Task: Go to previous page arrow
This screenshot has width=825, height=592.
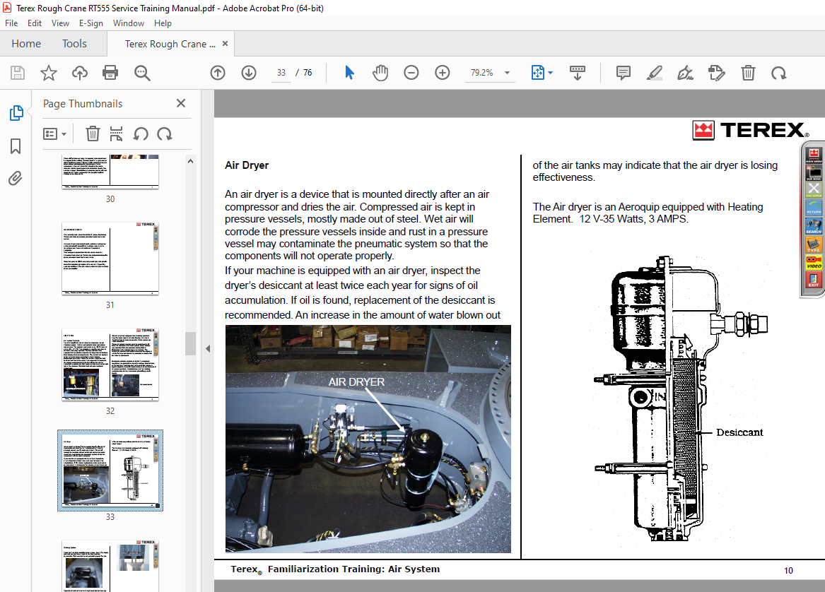Action: [x=218, y=73]
